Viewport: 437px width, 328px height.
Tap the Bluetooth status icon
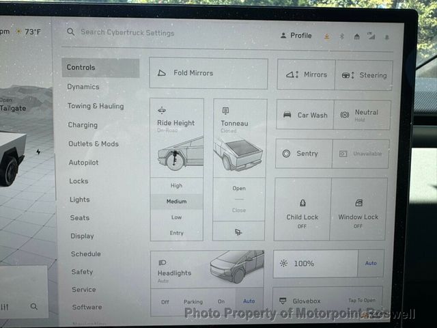[341, 36]
